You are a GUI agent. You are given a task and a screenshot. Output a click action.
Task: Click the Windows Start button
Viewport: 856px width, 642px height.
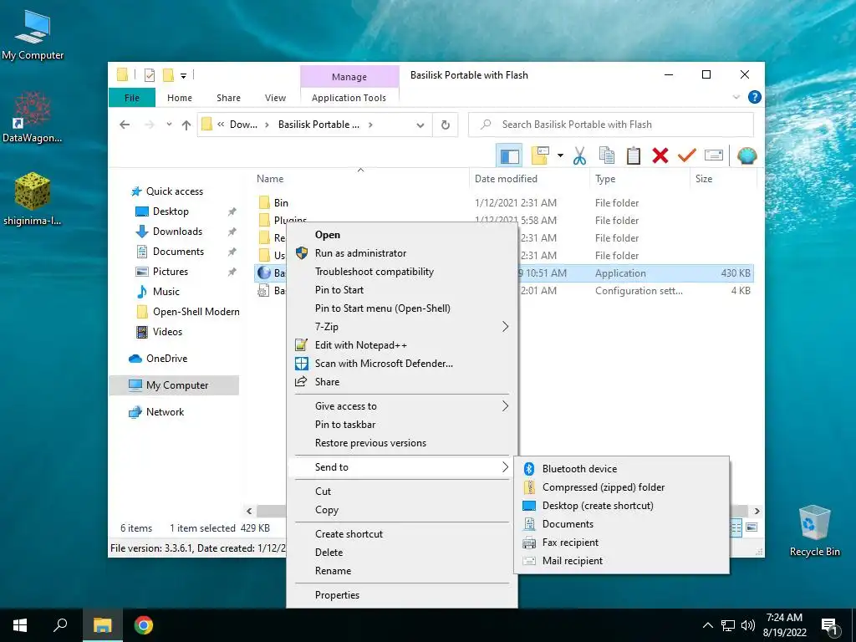20,625
